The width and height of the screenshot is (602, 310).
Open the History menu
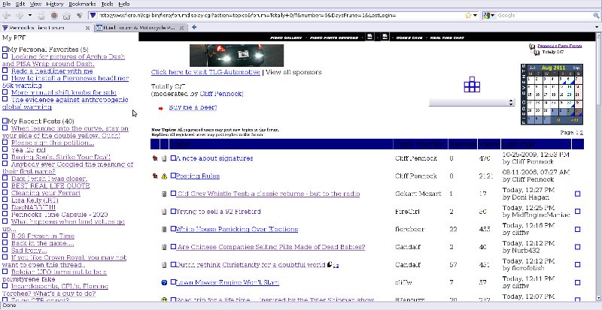(x=55, y=4)
